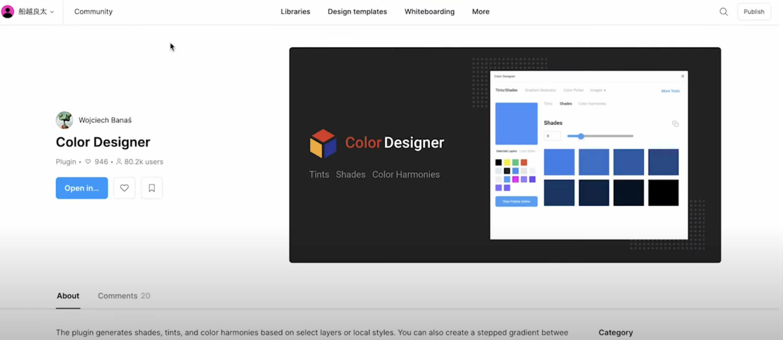Image resolution: width=783 pixels, height=340 pixels.
Task: Click More Tools link in preview
Action: pyautogui.click(x=670, y=91)
